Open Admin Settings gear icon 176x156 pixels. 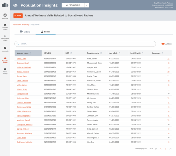pos(5,69)
